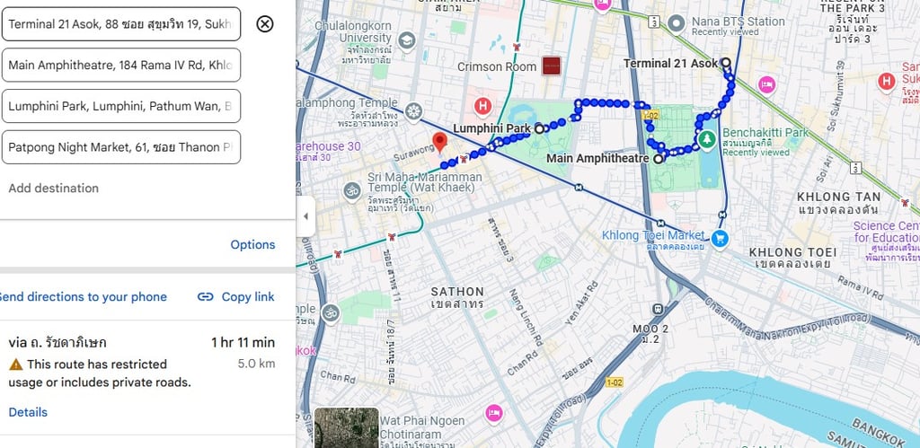Click Send directions to your phone
Screen dimensions: 920x448
pos(83,296)
